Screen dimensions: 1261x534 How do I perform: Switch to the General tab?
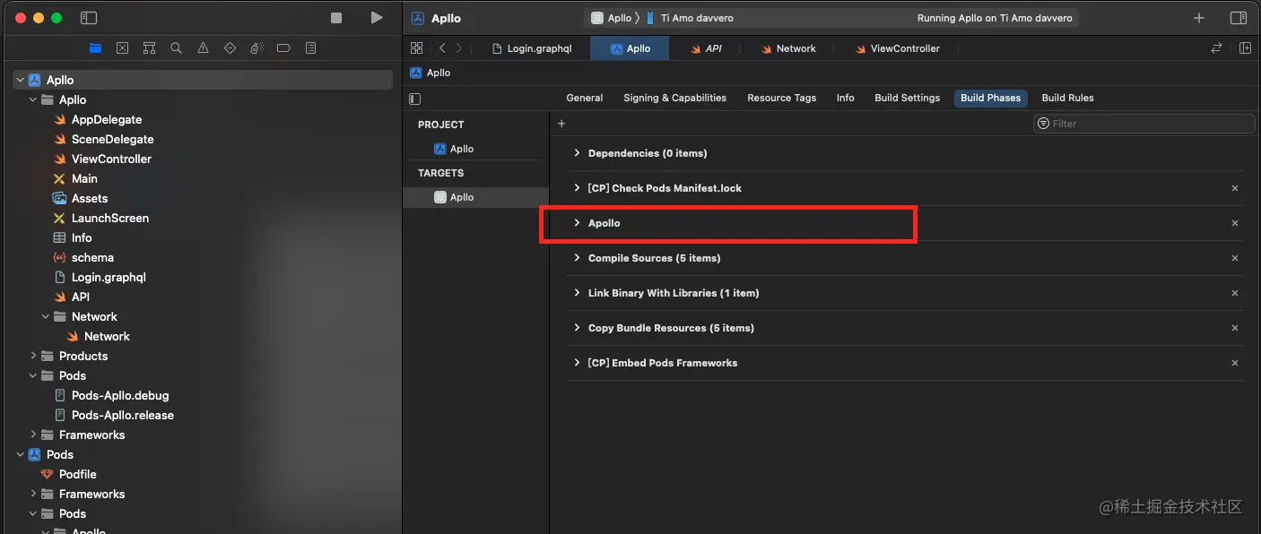585,98
